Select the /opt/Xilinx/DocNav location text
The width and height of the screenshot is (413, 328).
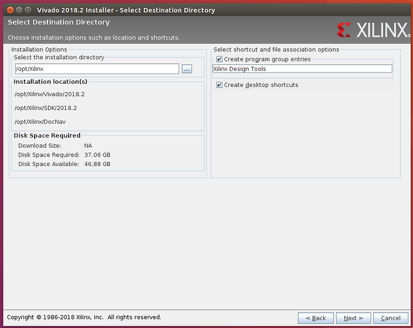pyautogui.click(x=40, y=122)
